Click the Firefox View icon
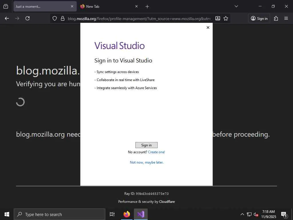This screenshot has height=220, width=293. 6,7
